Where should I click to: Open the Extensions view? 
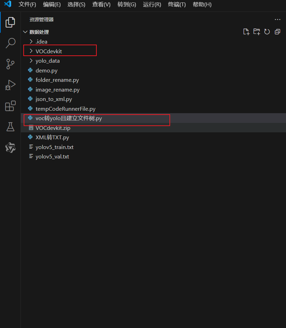10,106
